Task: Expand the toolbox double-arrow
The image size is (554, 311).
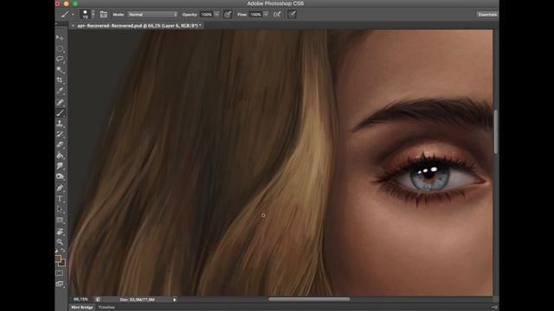Action: 56,23
